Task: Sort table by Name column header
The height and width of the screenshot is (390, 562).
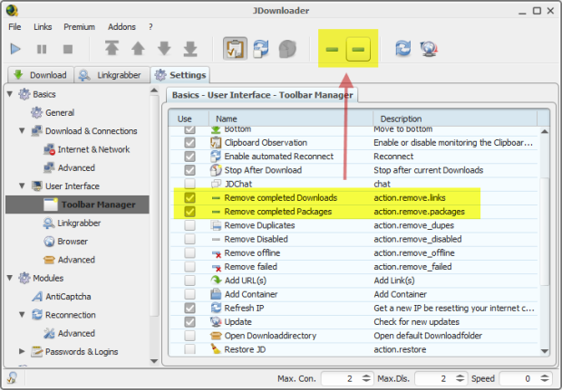Action: tap(291, 119)
